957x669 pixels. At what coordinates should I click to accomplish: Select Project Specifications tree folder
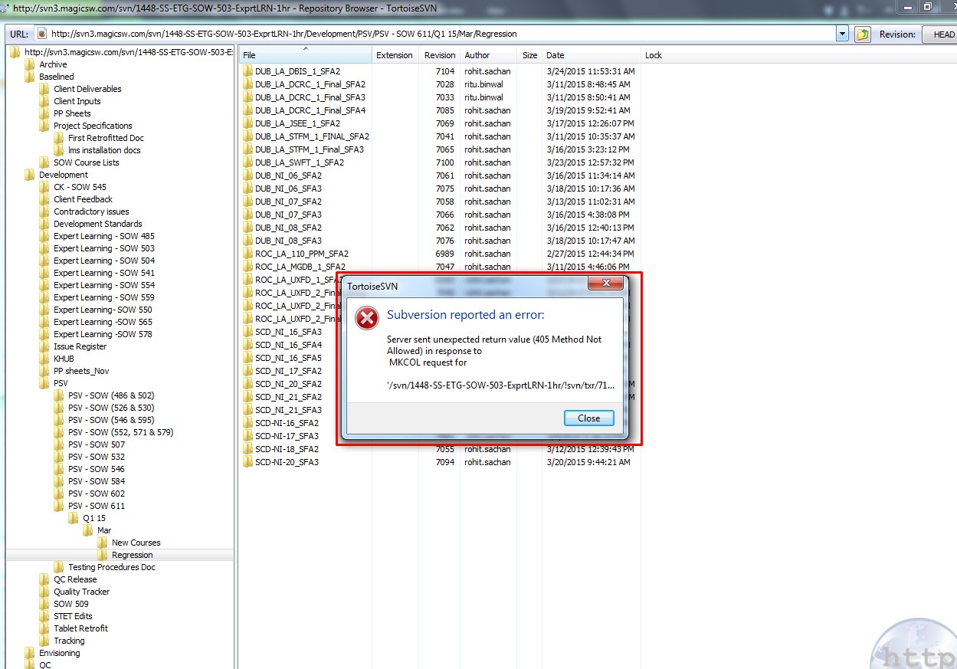pos(93,126)
